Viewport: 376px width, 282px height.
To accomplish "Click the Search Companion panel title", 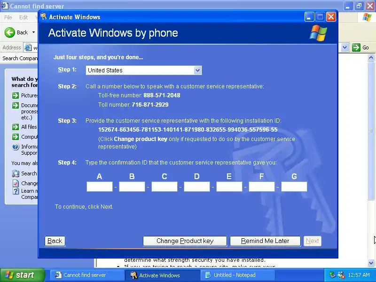I will 20,58.
